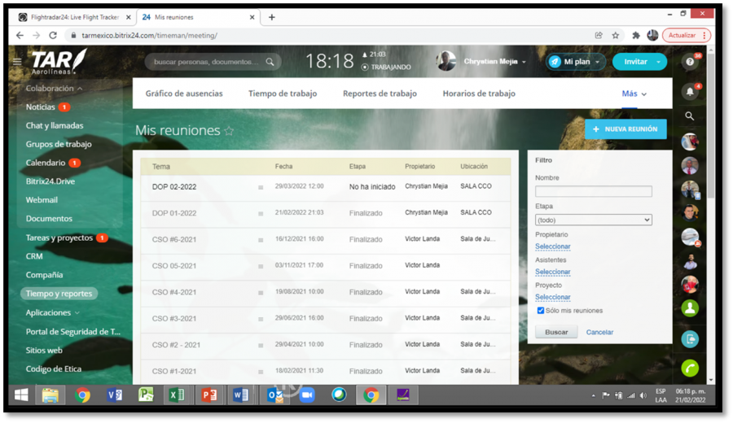
Task: Open the notifications bell icon
Action: (x=690, y=92)
